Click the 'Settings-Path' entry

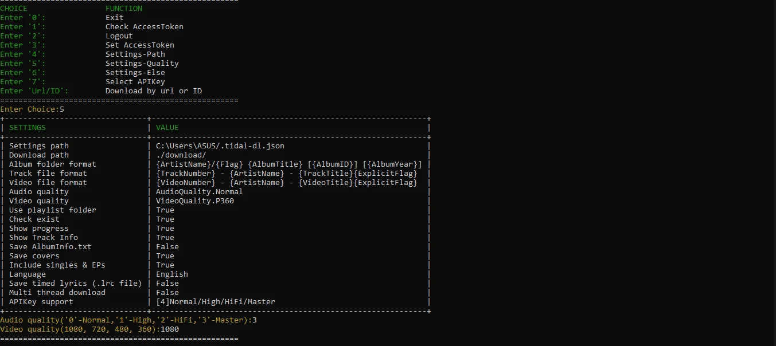pyautogui.click(x=135, y=54)
